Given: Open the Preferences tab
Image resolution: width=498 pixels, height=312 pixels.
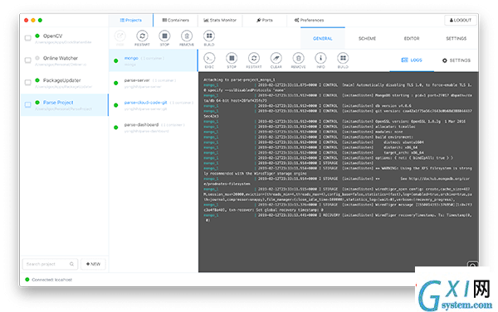Looking at the screenshot, I should tap(309, 20).
